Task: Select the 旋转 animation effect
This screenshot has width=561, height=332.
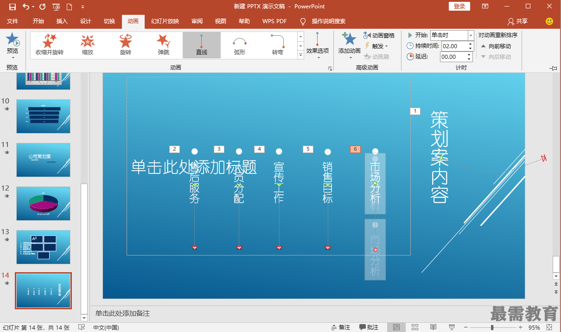Action: pos(126,45)
